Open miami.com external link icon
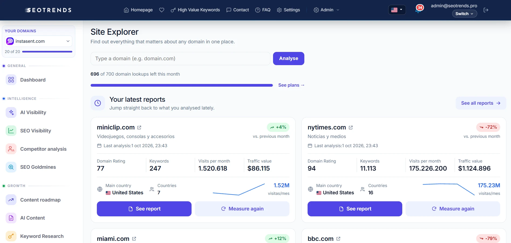The width and height of the screenshot is (511, 243). pyautogui.click(x=134, y=239)
